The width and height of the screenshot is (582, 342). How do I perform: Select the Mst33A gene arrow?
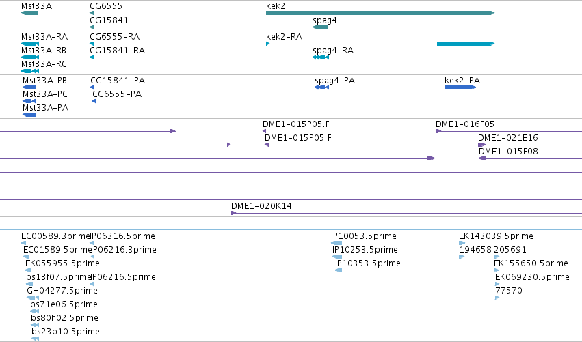pos(29,13)
